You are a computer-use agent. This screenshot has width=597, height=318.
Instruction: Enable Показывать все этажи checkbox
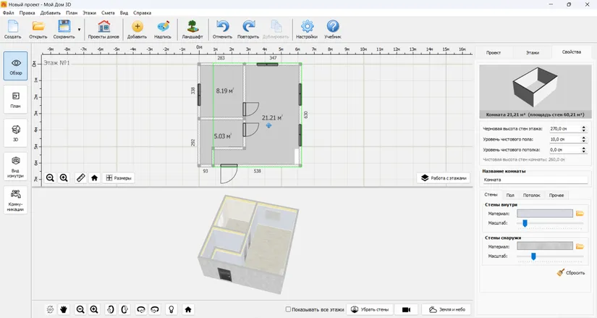288,309
